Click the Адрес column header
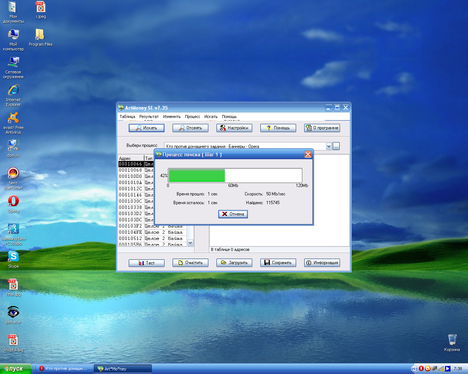The height and width of the screenshot is (374, 468). click(x=131, y=158)
